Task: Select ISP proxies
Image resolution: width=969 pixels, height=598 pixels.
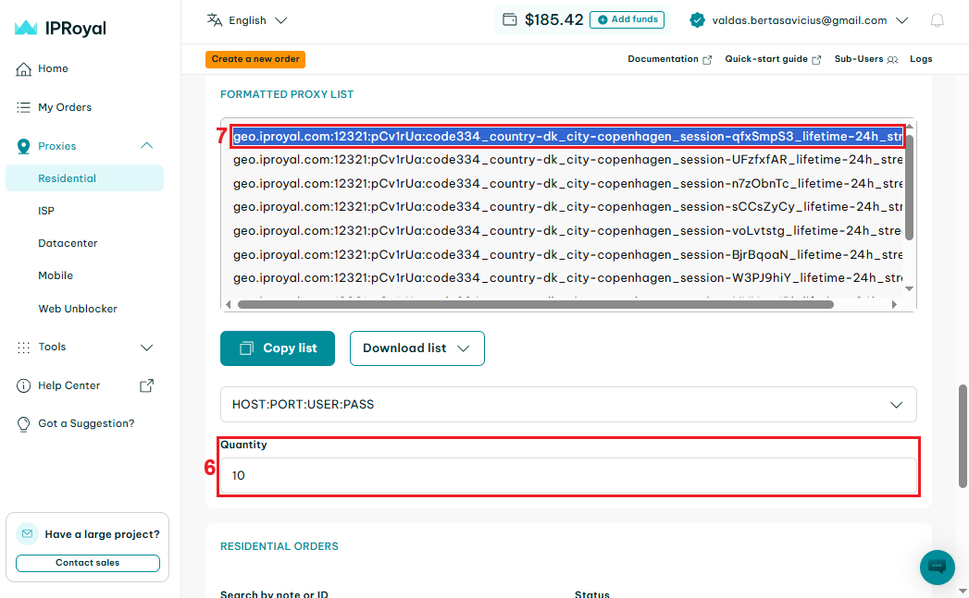Action: click(x=46, y=211)
